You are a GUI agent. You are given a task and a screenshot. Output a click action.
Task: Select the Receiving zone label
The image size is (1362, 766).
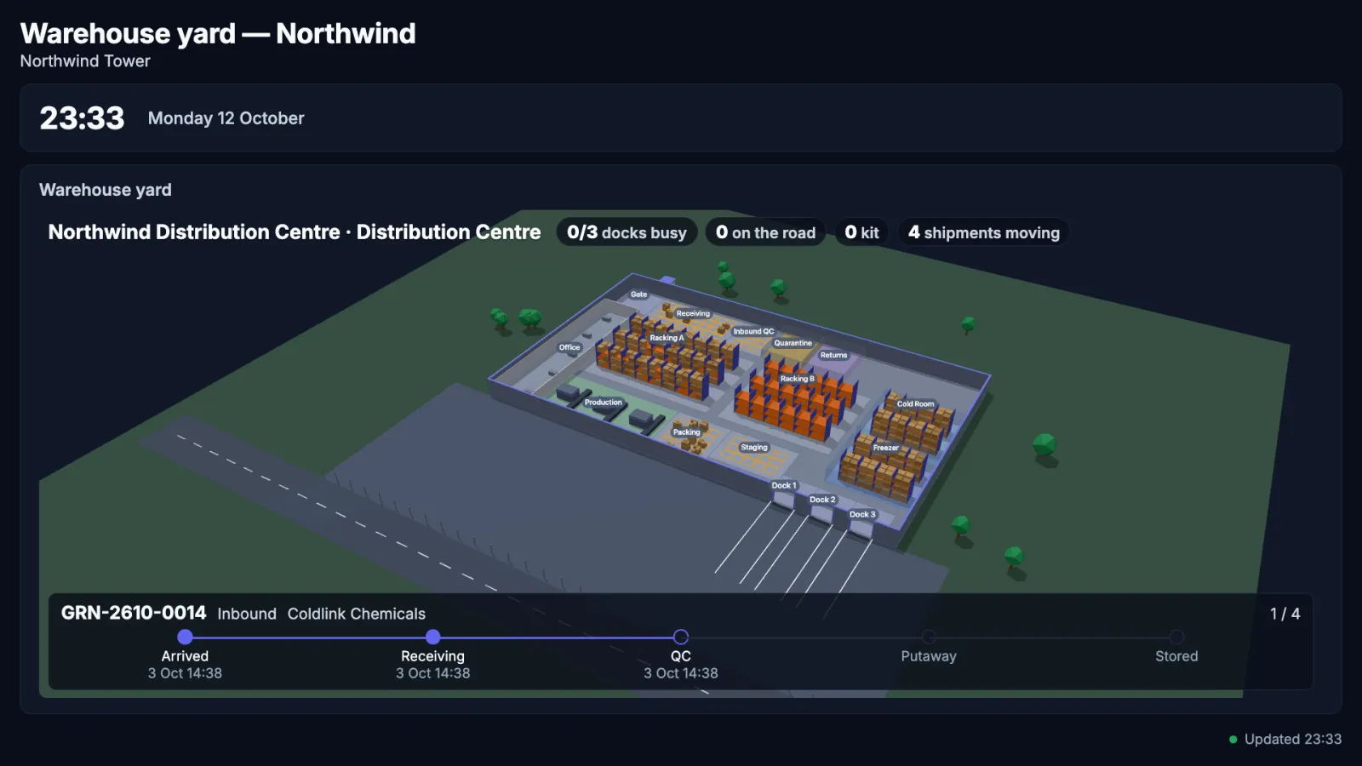(693, 313)
